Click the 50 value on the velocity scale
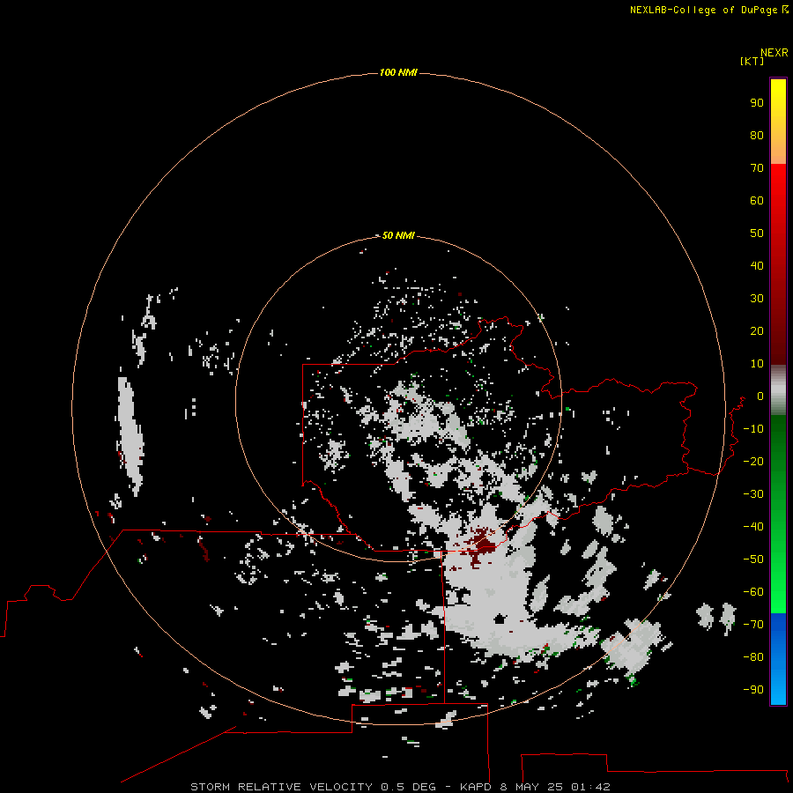 (x=757, y=233)
